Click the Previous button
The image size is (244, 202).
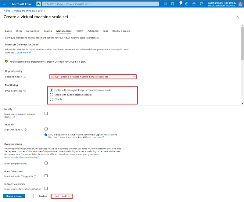click(x=42, y=196)
